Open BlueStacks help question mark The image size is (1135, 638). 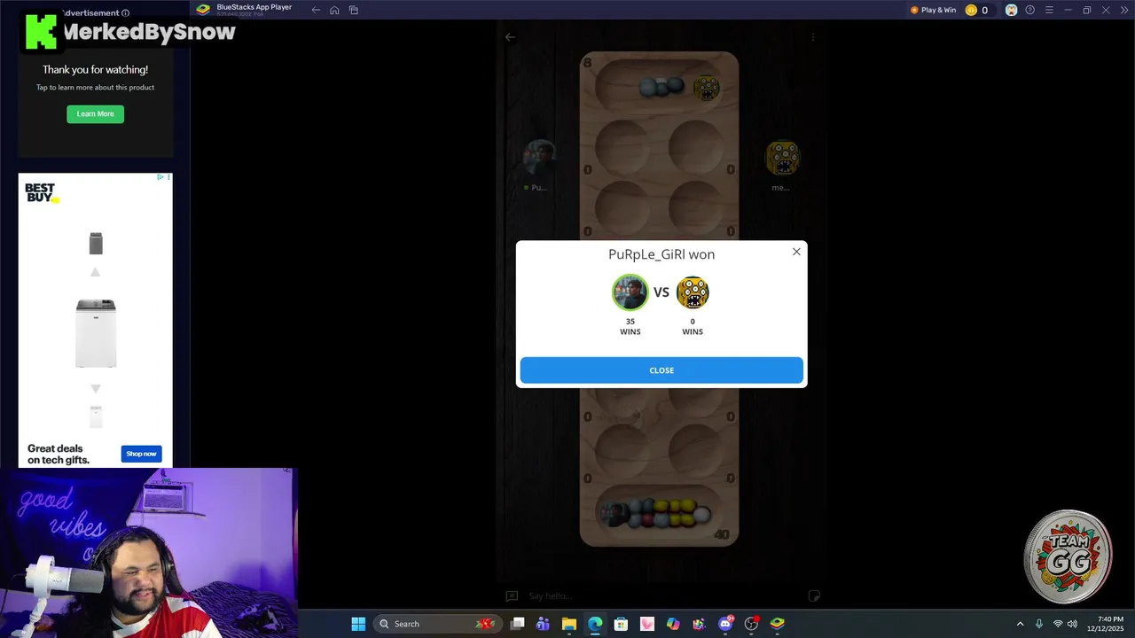[x=1029, y=10]
